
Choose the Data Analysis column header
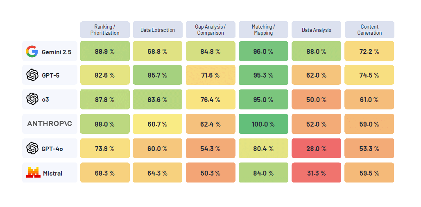pyautogui.click(x=316, y=30)
